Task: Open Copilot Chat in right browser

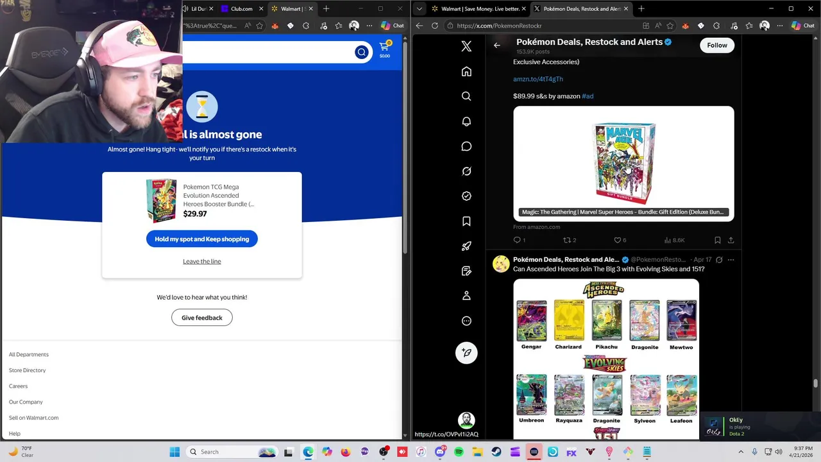Action: [x=803, y=26]
